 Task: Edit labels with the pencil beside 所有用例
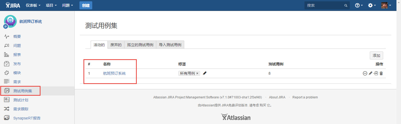coord(205,73)
